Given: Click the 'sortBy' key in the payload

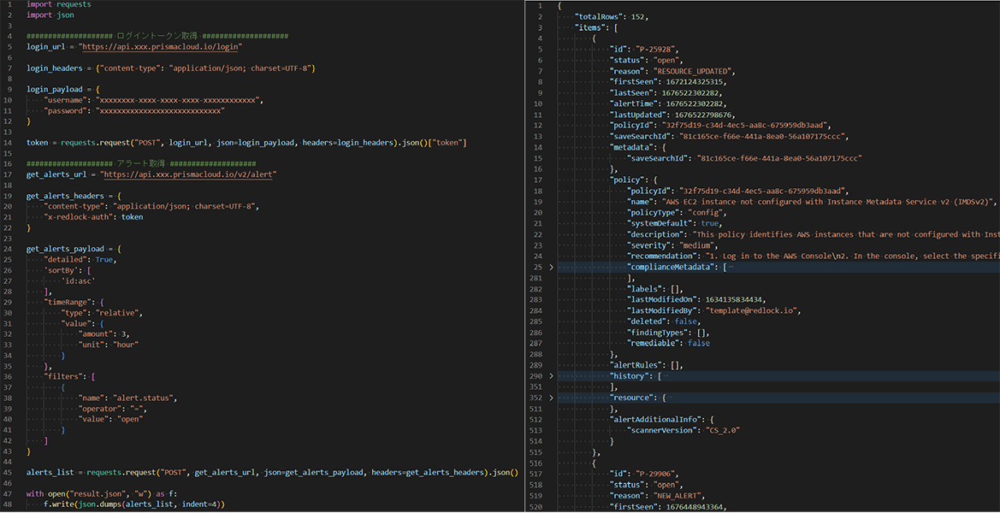Looking at the screenshot, I should point(62,269).
